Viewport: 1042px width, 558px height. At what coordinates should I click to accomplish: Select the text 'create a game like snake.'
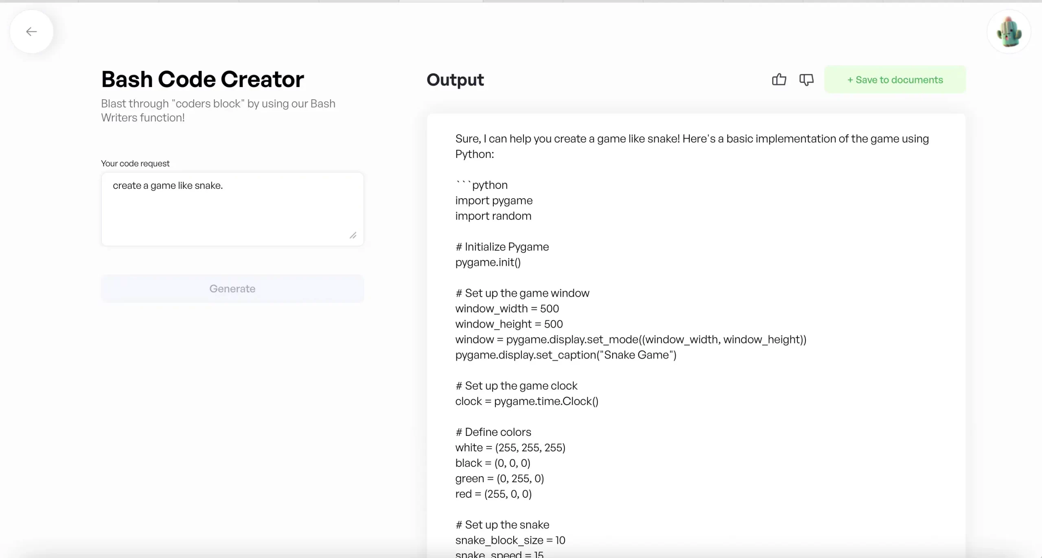click(168, 185)
